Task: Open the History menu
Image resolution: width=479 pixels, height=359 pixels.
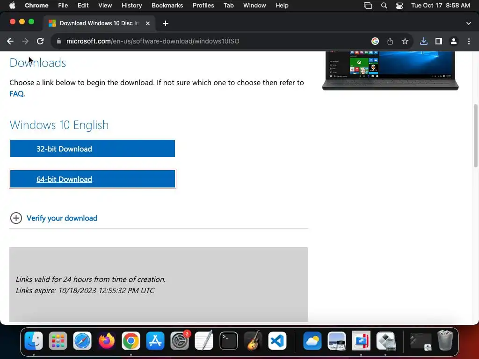Action: tap(131, 6)
